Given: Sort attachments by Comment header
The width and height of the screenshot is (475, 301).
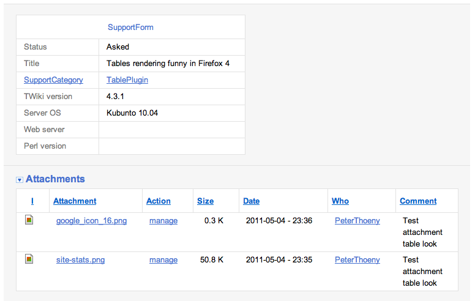Looking at the screenshot, I should [x=418, y=201].
